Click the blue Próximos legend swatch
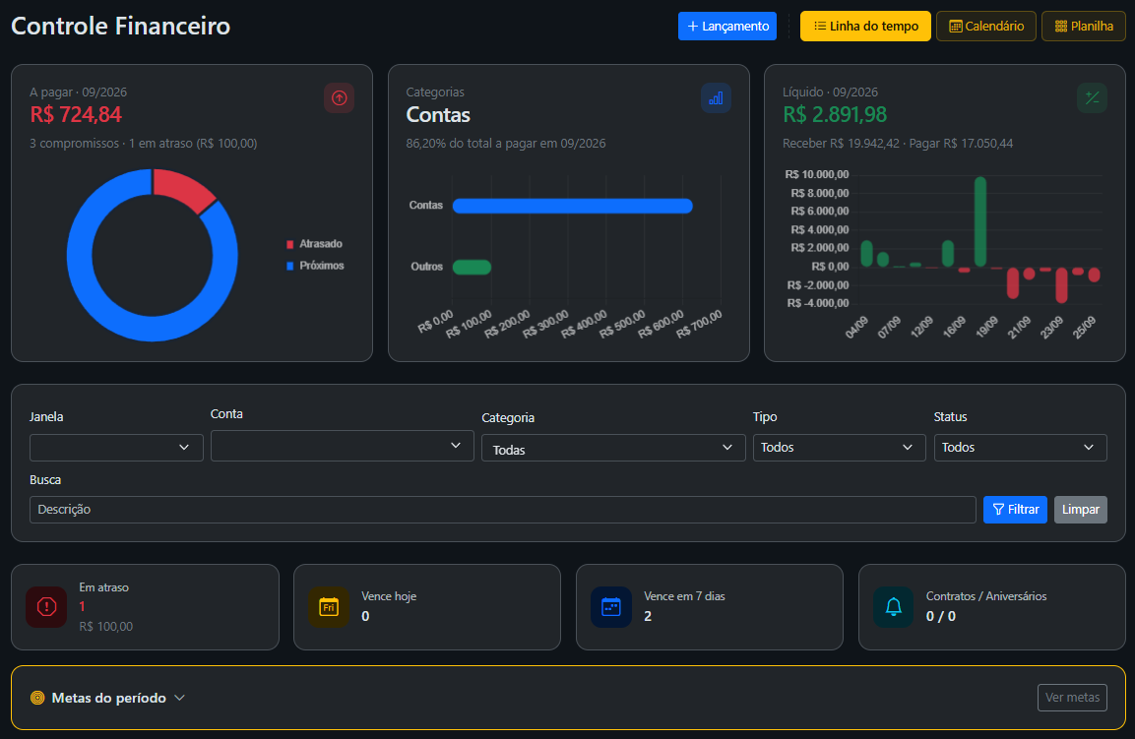Viewport: 1135px width, 739px height. (290, 266)
